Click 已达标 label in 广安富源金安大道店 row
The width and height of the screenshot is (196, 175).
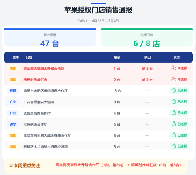(x=182, y=102)
